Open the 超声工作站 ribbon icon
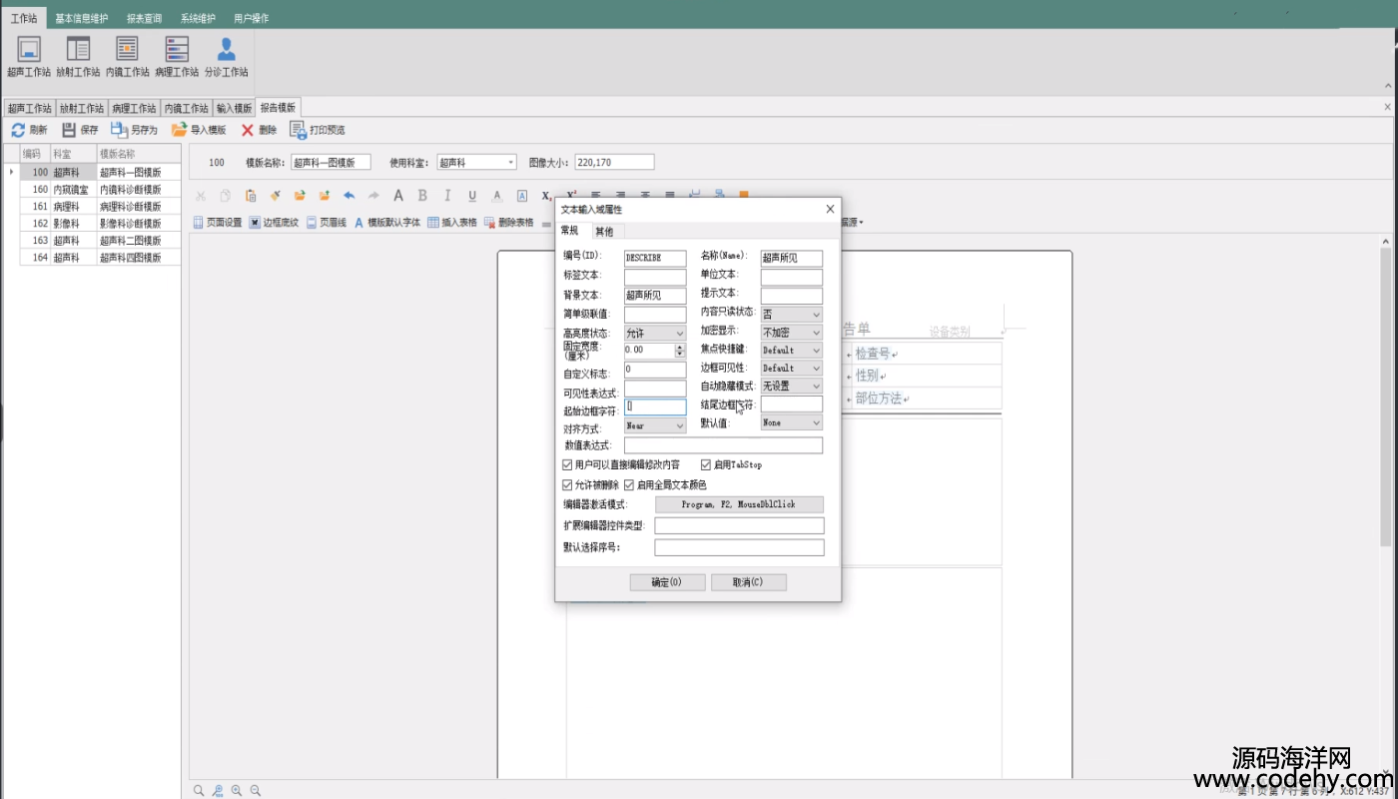Image resolution: width=1398 pixels, height=799 pixels. [29, 49]
